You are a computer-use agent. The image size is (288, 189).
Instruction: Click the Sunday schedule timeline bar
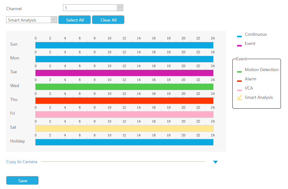click(124, 45)
